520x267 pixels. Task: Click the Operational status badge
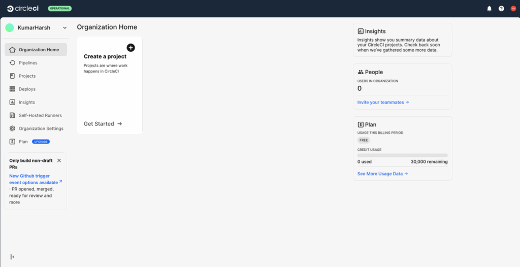point(60,8)
